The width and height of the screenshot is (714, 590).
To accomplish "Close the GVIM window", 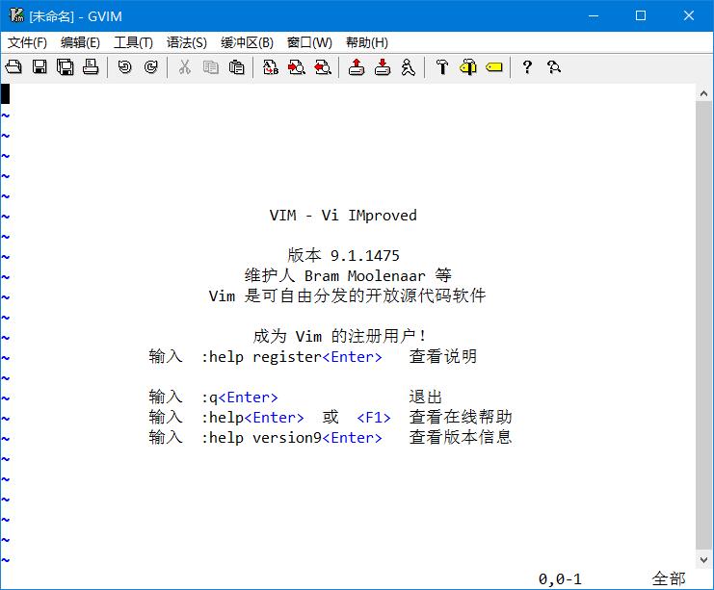I will [x=689, y=16].
